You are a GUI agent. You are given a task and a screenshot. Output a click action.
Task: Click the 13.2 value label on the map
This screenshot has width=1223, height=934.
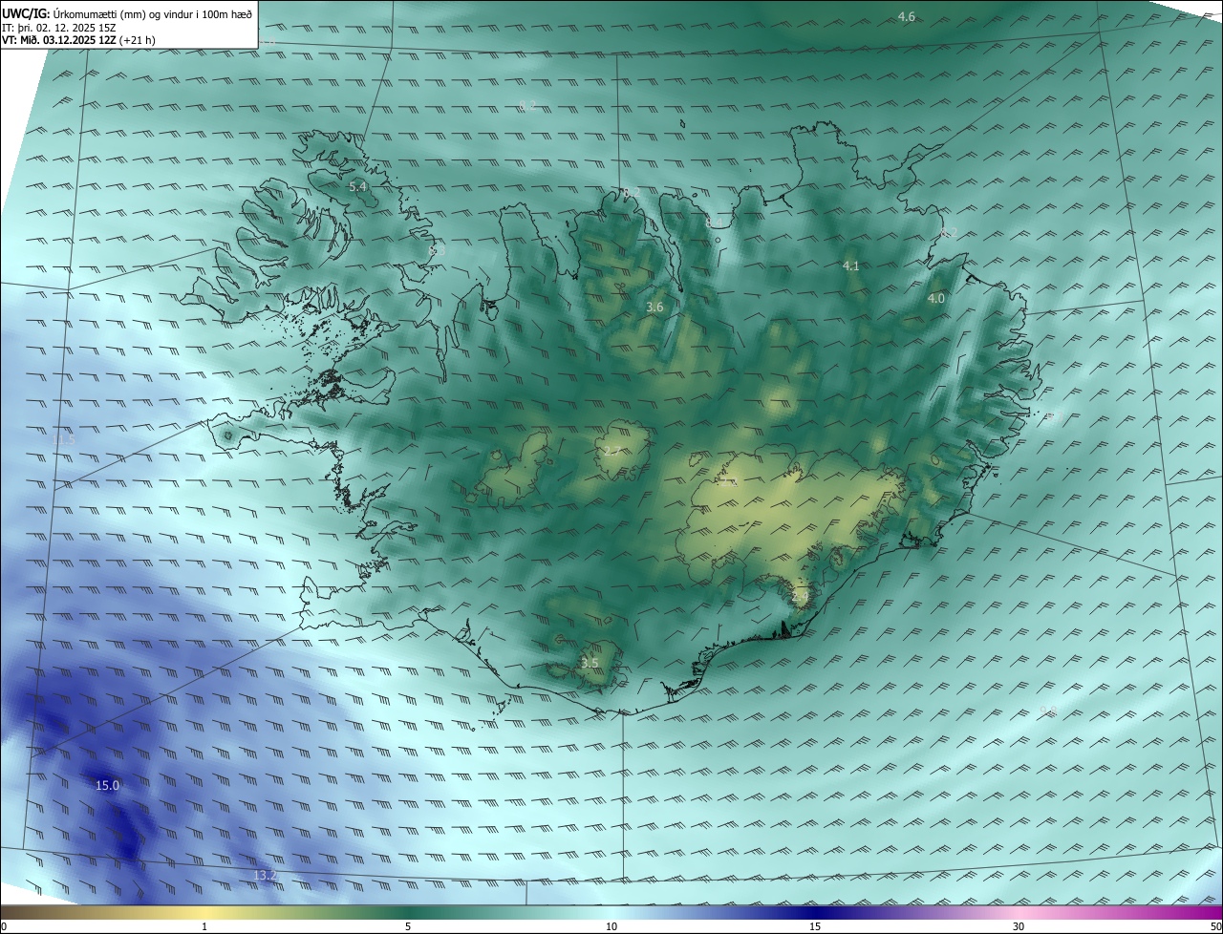click(265, 876)
